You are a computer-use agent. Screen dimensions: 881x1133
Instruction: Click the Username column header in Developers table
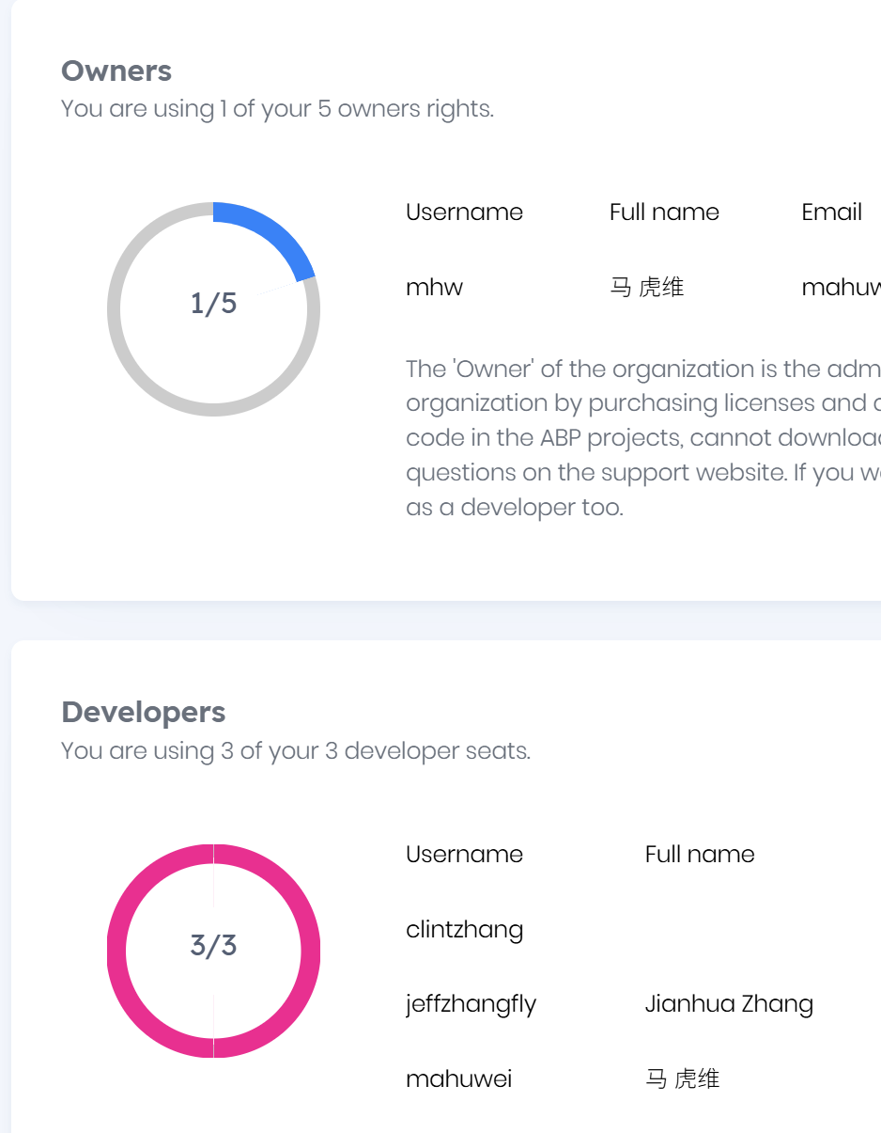[x=464, y=855]
